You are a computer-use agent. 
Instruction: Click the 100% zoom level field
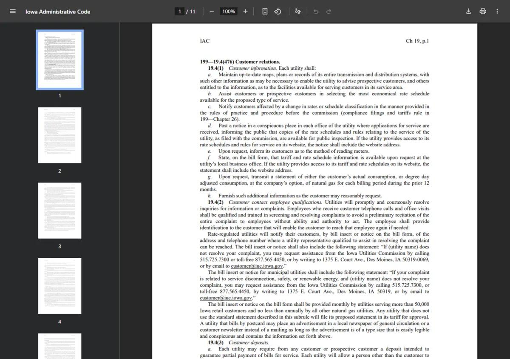pyautogui.click(x=229, y=11)
